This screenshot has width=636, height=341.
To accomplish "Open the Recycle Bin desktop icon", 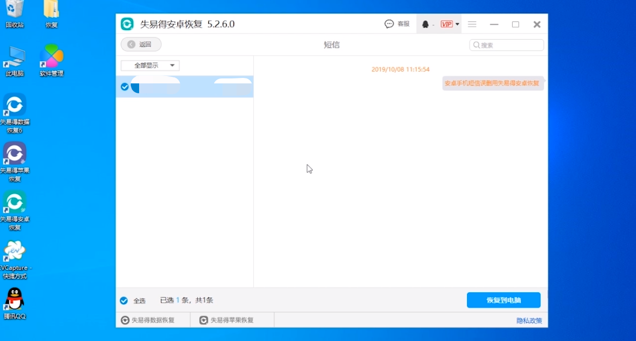I will pos(15,14).
